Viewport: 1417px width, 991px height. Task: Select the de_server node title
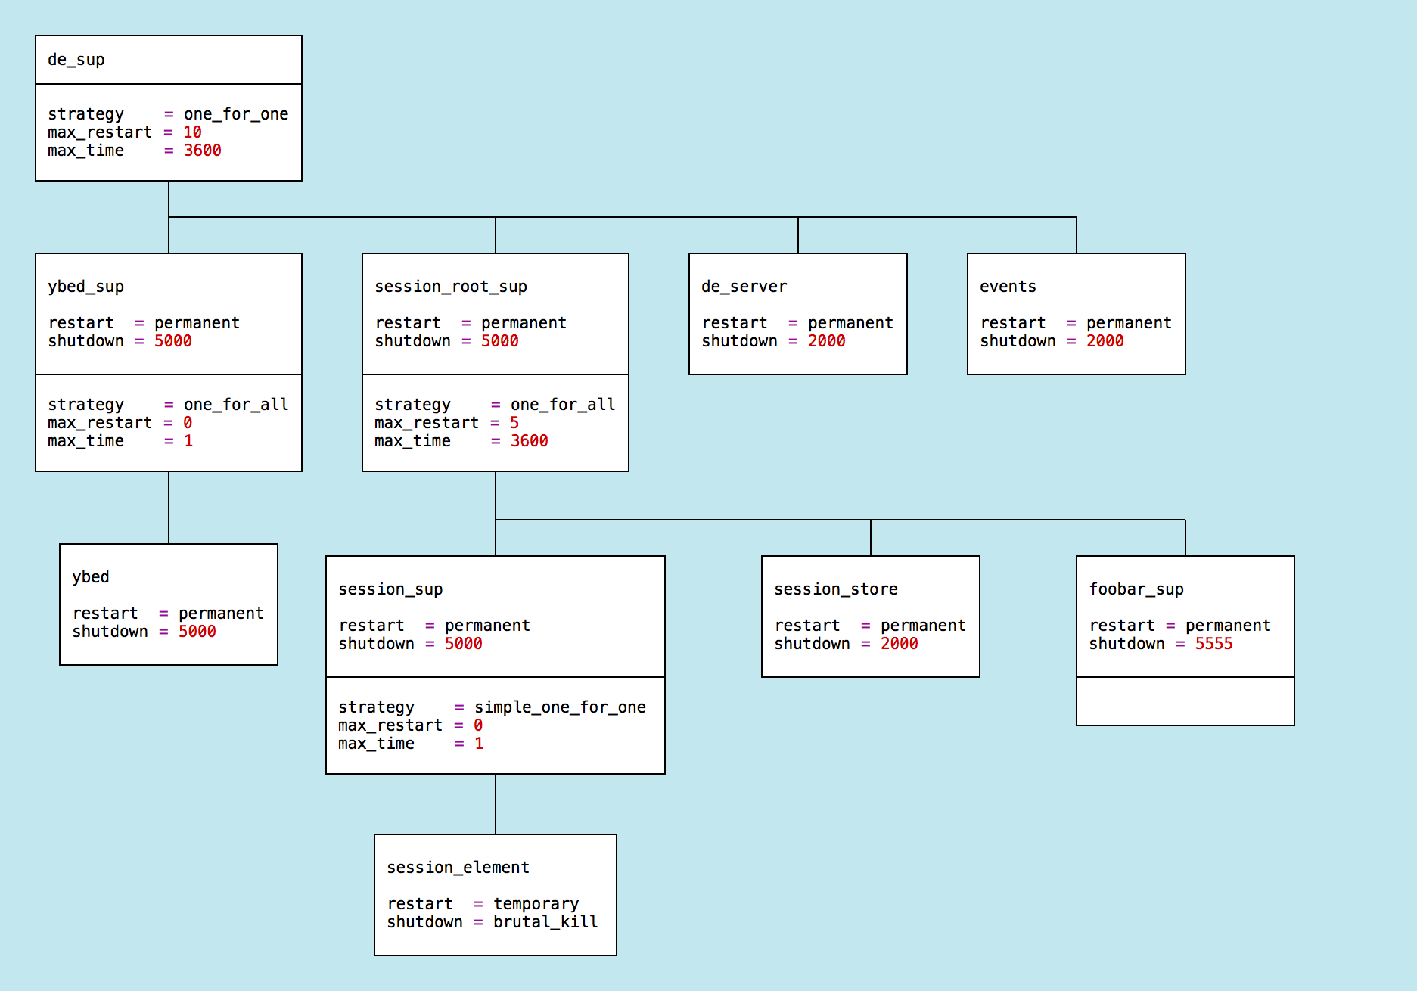(744, 287)
